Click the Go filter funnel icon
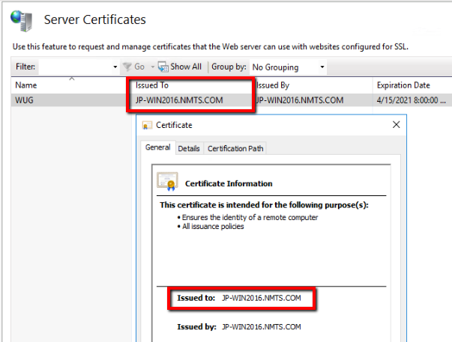Image resolution: width=452 pixels, height=342 pixels. [x=127, y=67]
